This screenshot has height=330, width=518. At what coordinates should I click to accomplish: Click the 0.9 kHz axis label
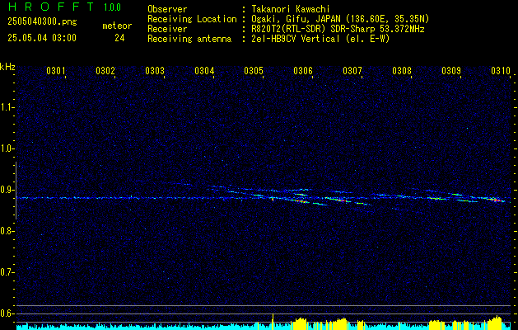click(7, 190)
